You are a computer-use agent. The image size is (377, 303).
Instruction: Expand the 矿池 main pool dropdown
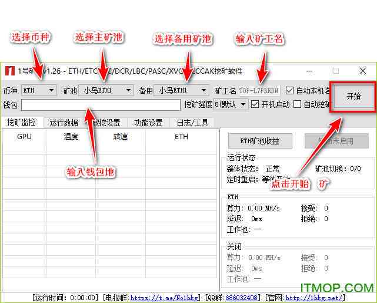(106, 90)
